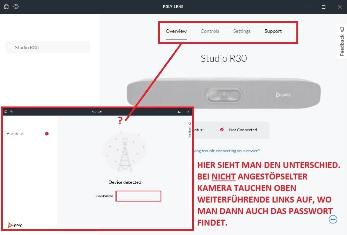Screen dimensions: 347x235
Task: Select the device entry with the green status dot
Action: (x=17, y=133)
